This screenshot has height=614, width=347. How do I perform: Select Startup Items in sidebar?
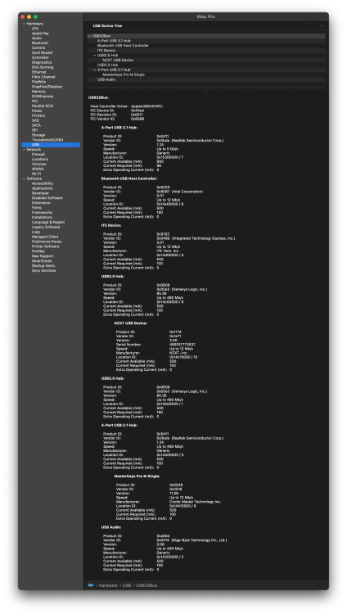click(43, 265)
